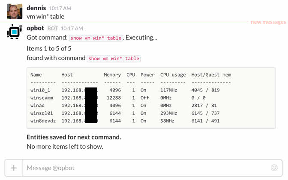This screenshot has height=180, width=288.
Task: Open opbot username profile link
Action: pyautogui.click(x=36, y=28)
